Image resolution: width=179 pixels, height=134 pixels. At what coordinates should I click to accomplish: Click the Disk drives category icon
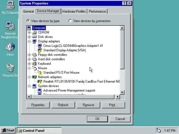34,37
